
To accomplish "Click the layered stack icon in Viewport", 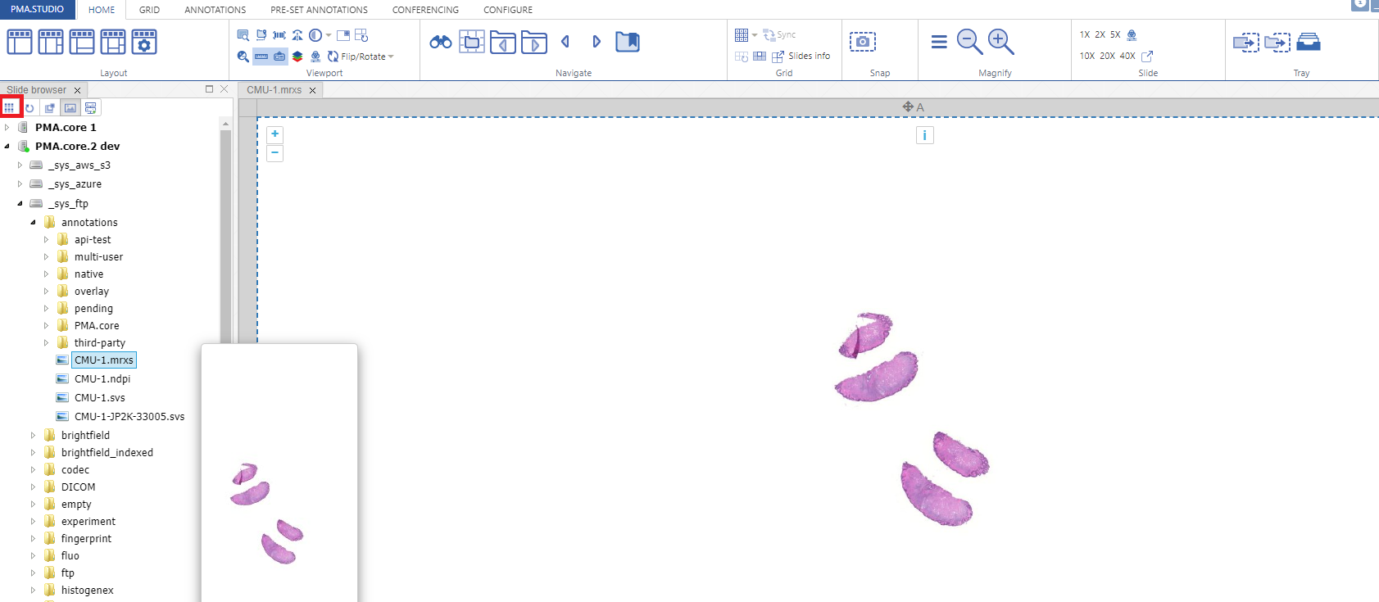I will [x=297, y=57].
